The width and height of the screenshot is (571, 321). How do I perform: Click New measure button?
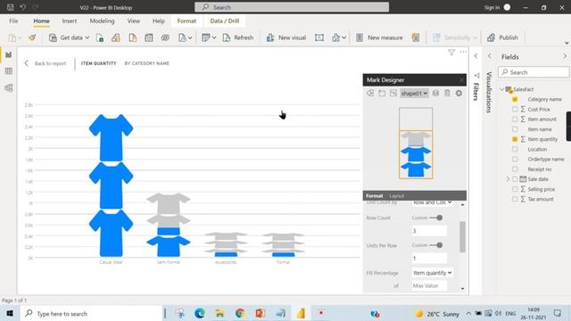click(x=379, y=37)
